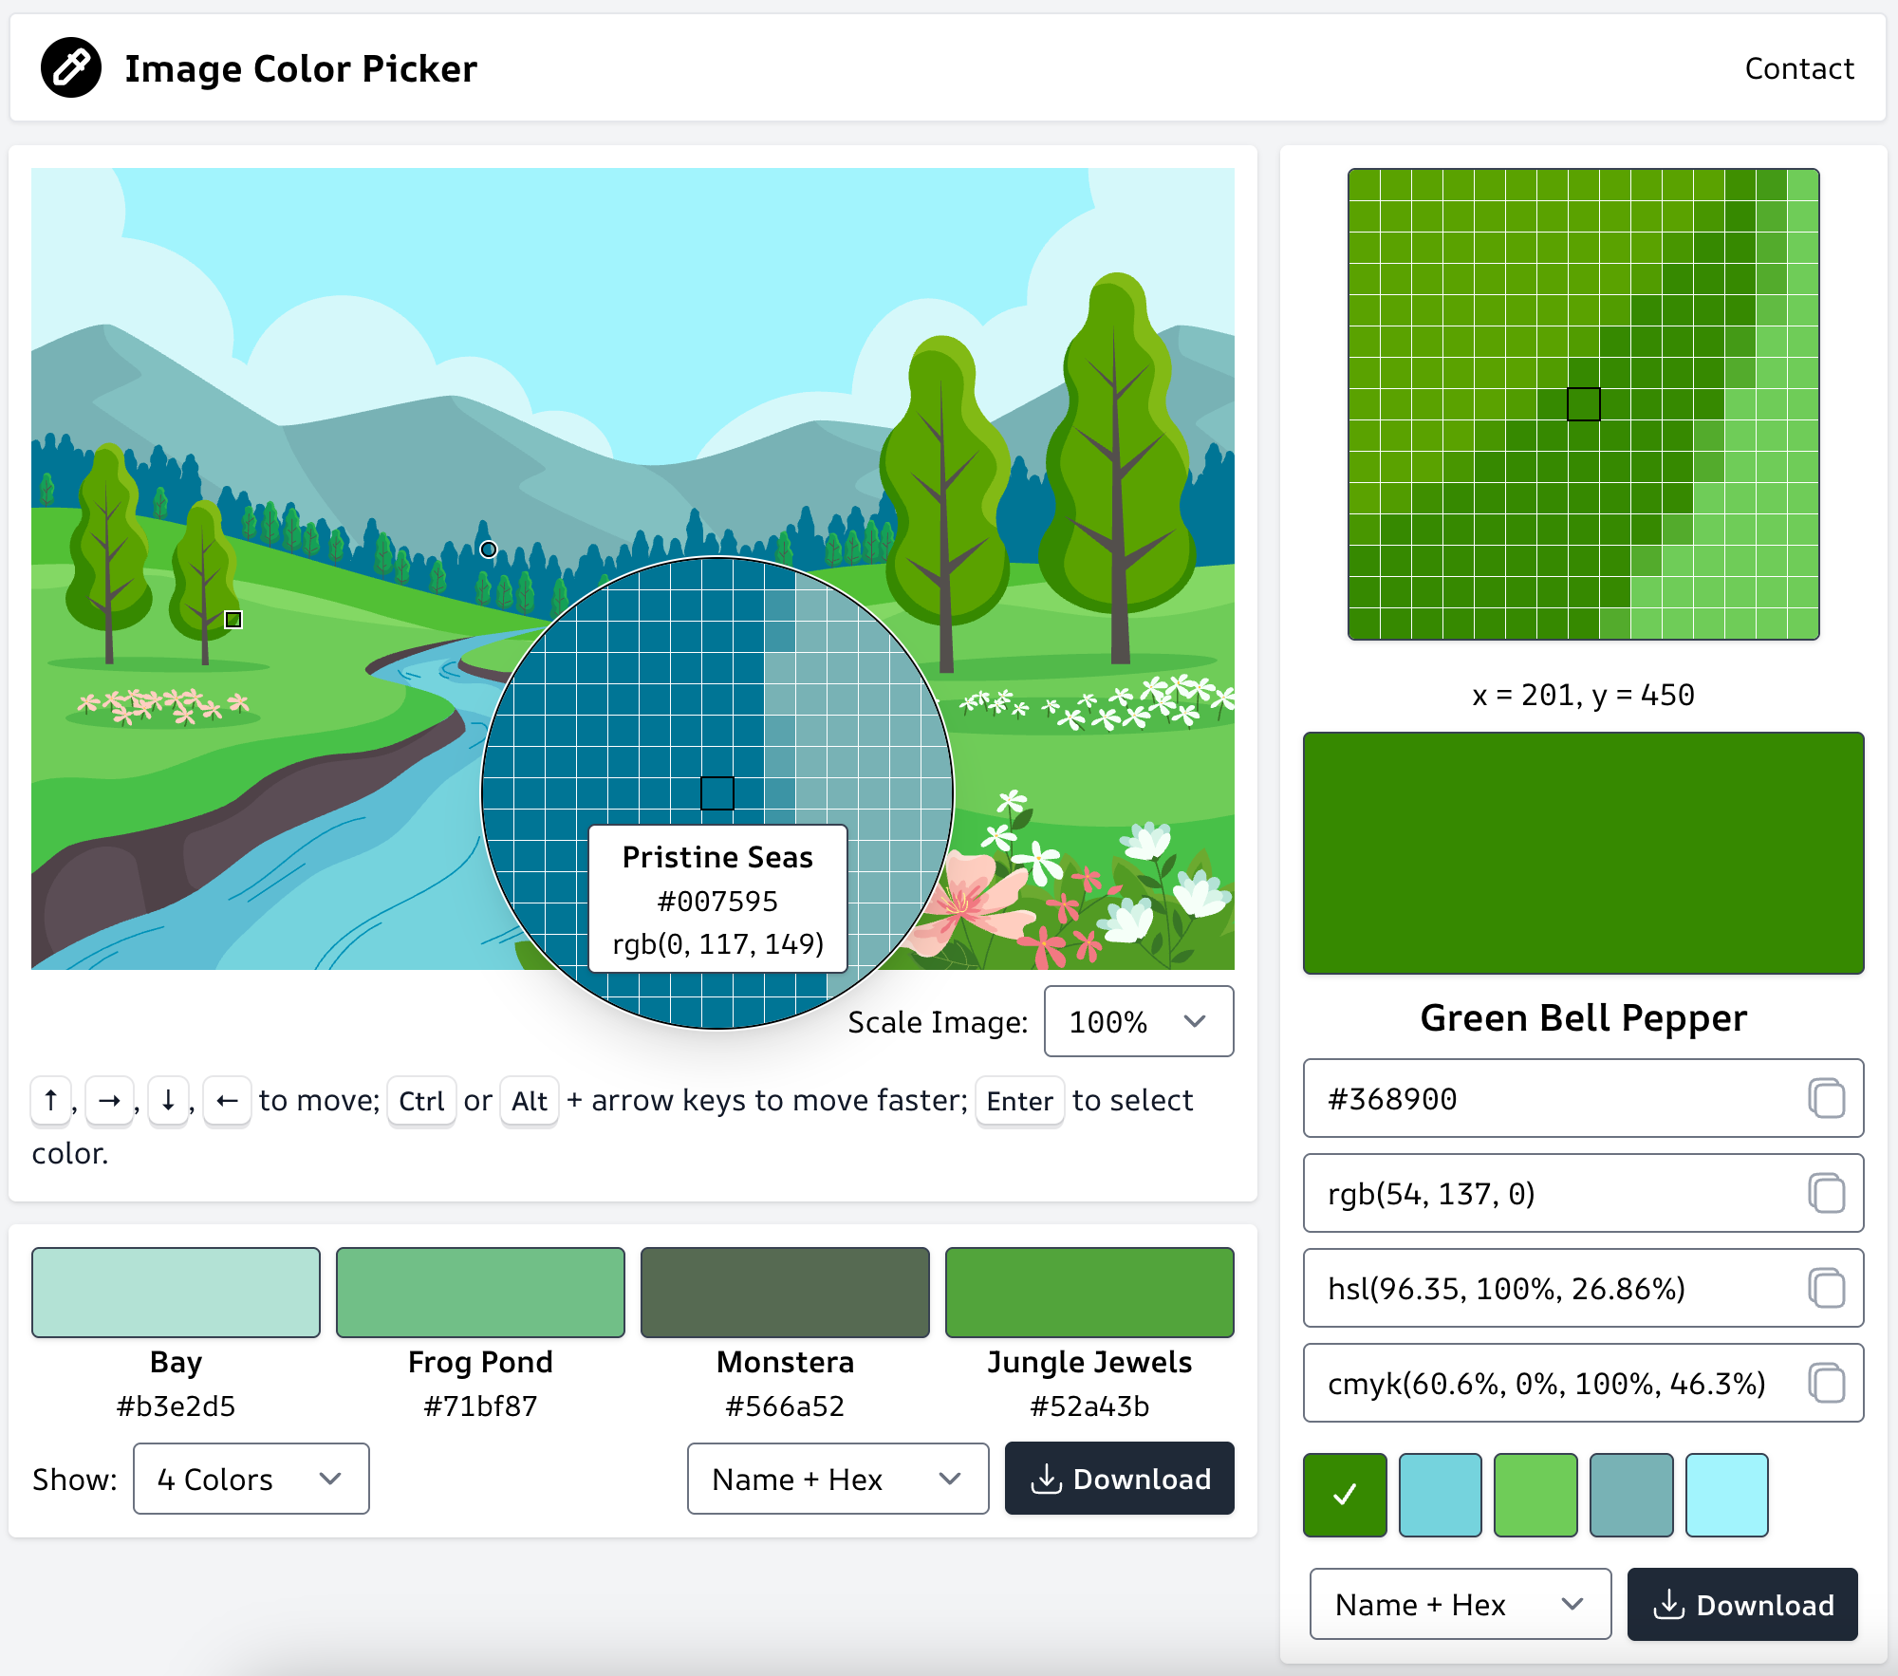Download the extracted color palette

coord(1119,1479)
